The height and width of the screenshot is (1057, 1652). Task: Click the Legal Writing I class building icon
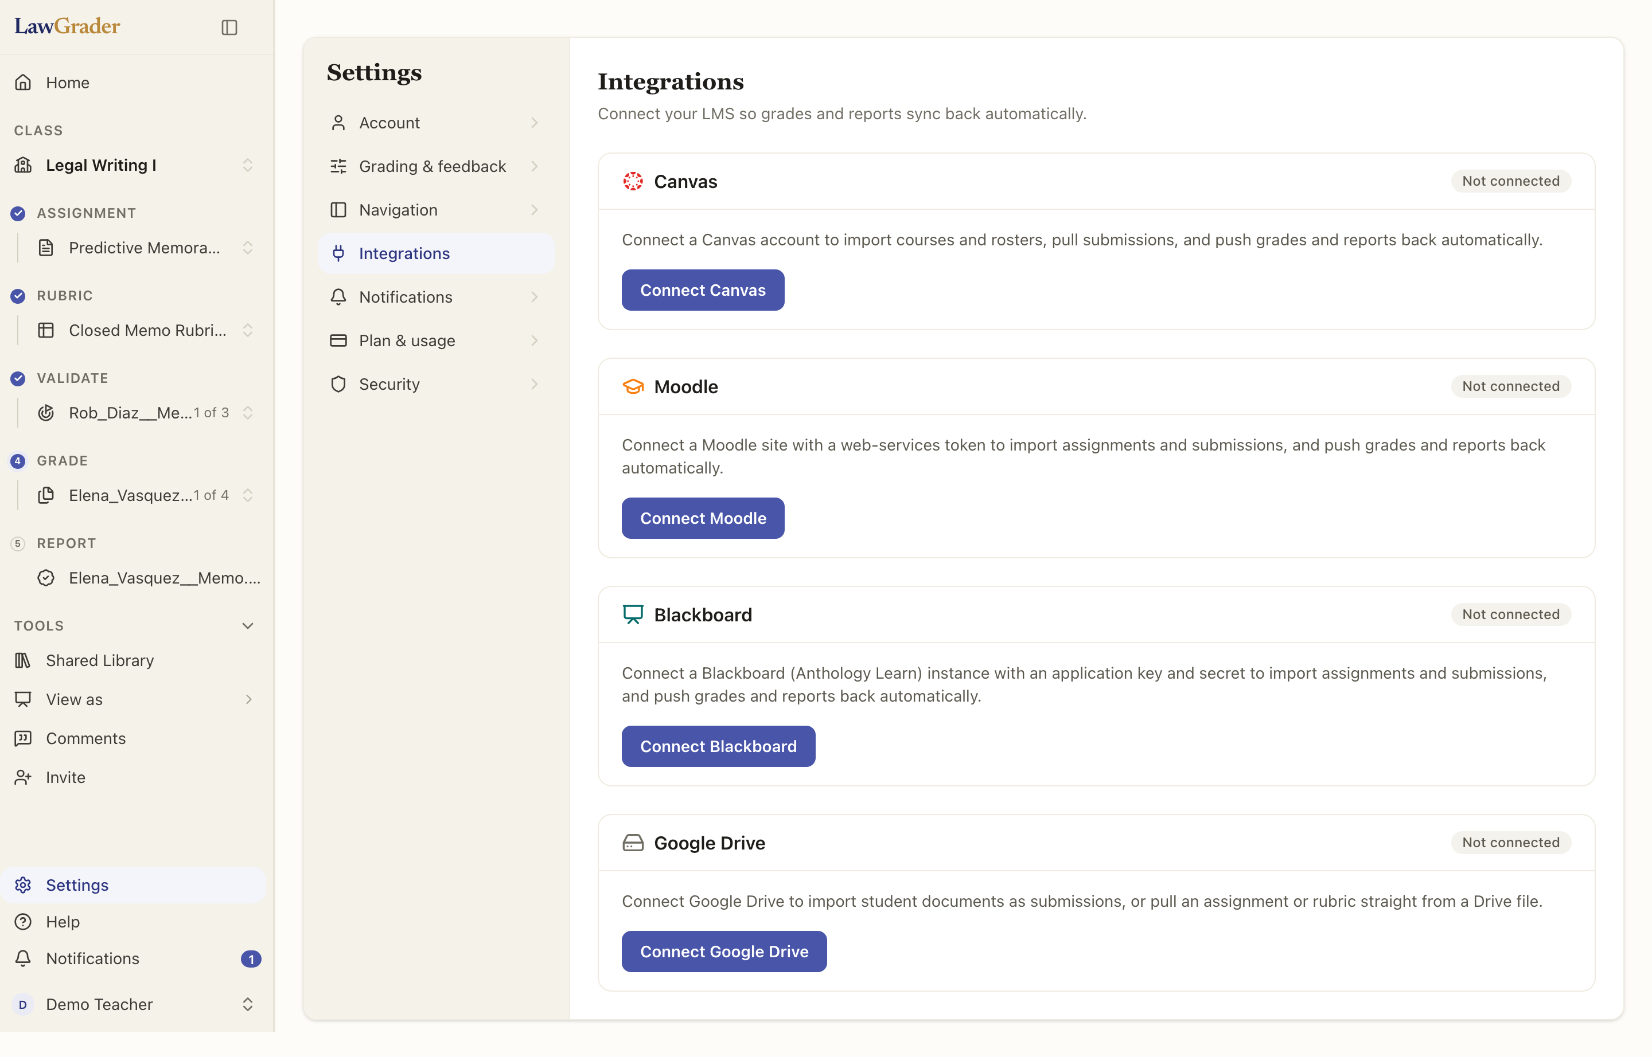pos(24,165)
